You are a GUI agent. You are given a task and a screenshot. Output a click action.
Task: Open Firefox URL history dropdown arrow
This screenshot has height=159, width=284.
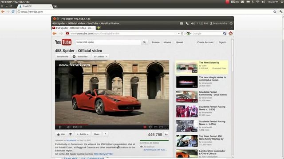click(179, 34)
